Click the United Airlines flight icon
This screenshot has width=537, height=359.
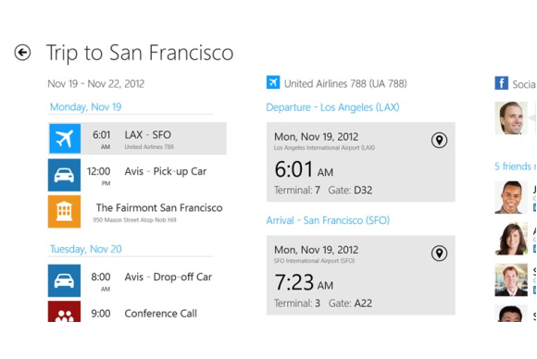tap(273, 82)
